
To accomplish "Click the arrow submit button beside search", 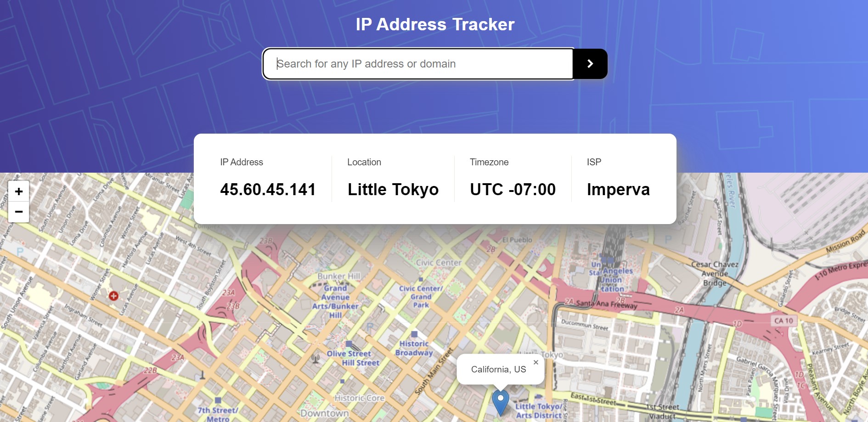I will pyautogui.click(x=590, y=64).
